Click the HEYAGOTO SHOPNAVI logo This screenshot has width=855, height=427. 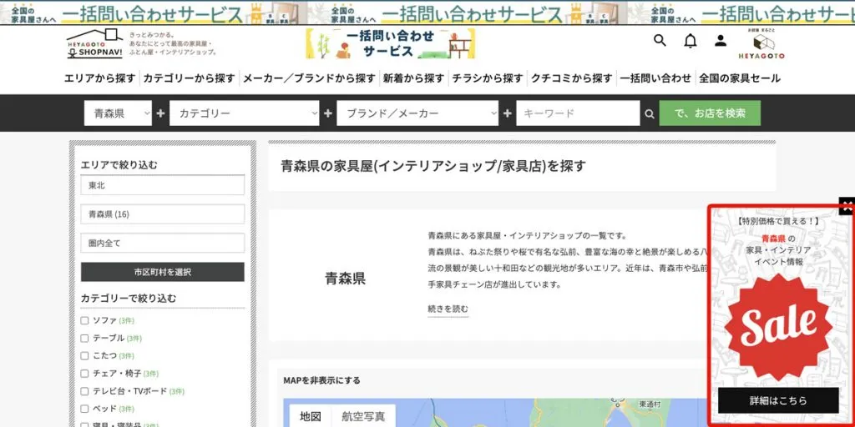click(95, 43)
